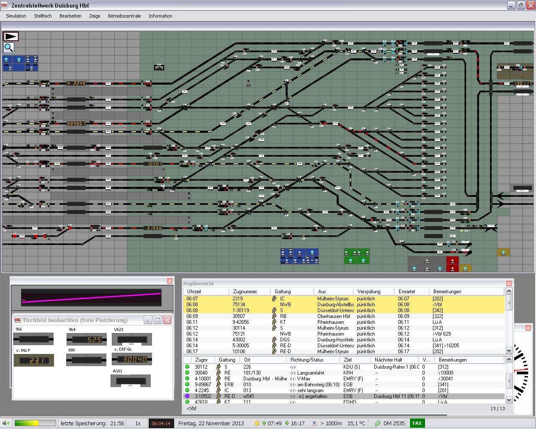
Task: Click scroll-down arrow of Zugübersicht upper list
Action: pos(509,351)
